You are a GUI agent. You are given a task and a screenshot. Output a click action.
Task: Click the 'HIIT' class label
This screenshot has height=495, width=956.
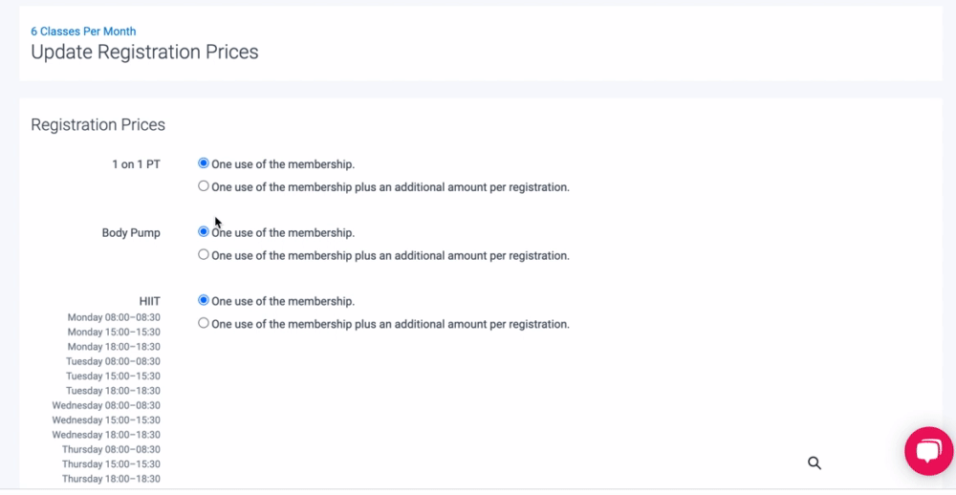149,302
